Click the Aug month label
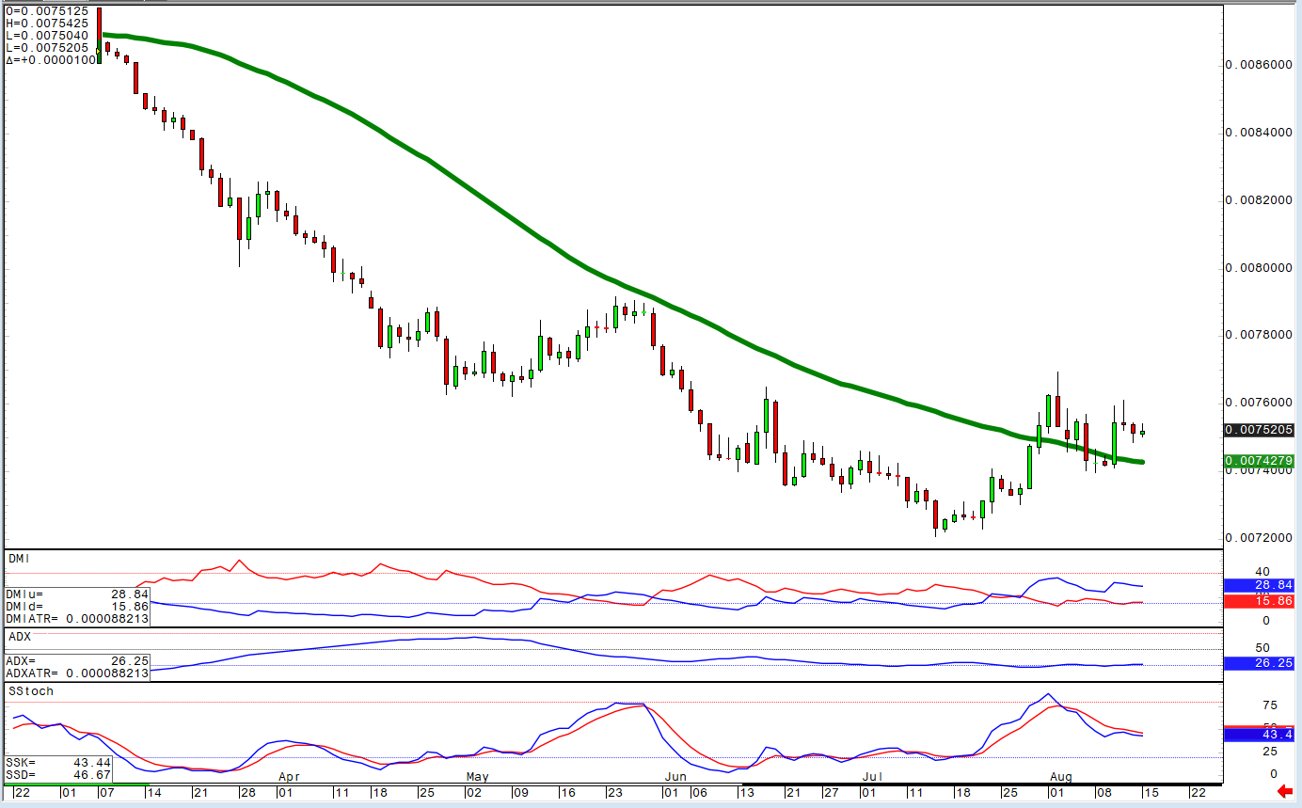 point(1061,777)
